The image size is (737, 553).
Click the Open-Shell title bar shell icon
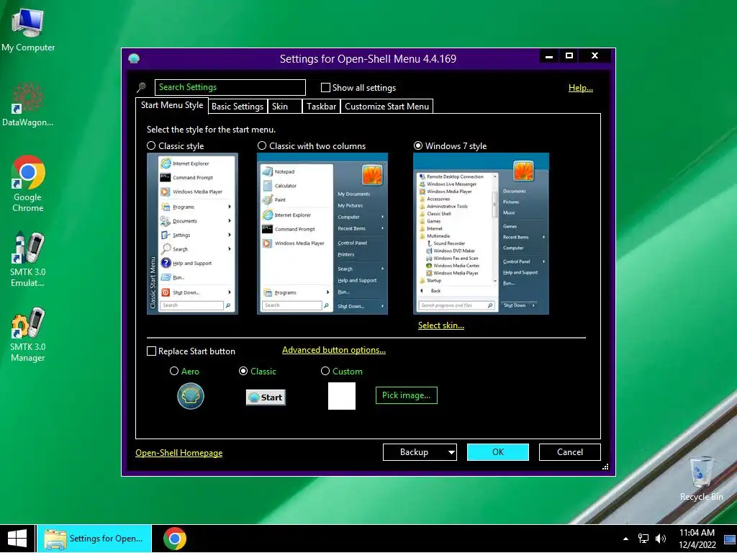click(x=134, y=59)
